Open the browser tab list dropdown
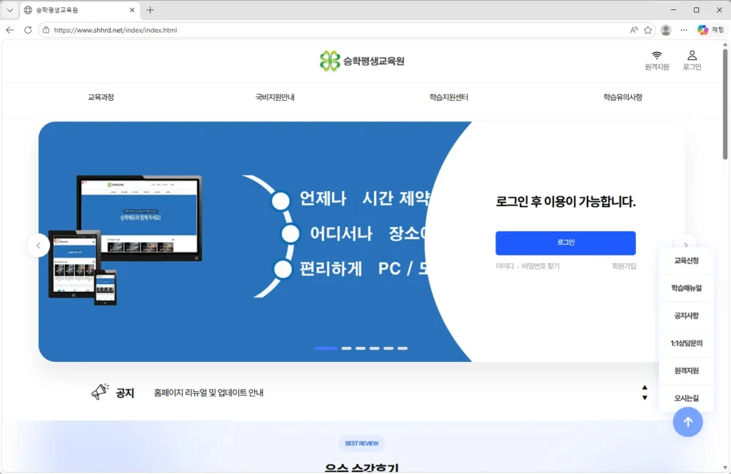 point(10,10)
